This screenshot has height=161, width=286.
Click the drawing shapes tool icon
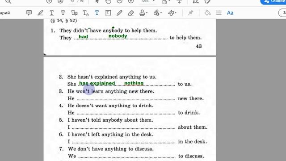pos(171,13)
